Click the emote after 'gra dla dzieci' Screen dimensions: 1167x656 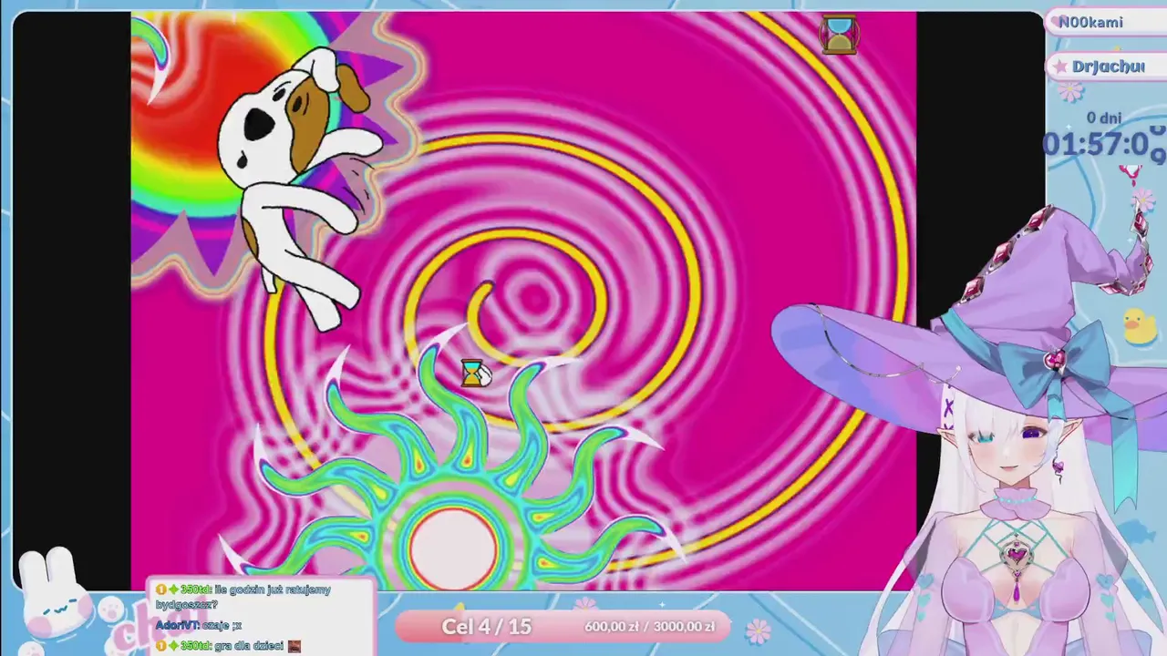pyautogui.click(x=294, y=646)
